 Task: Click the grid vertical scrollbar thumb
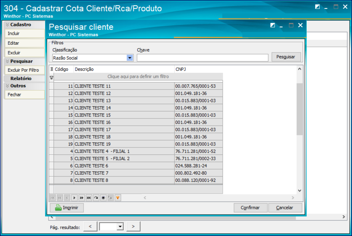click(300, 109)
